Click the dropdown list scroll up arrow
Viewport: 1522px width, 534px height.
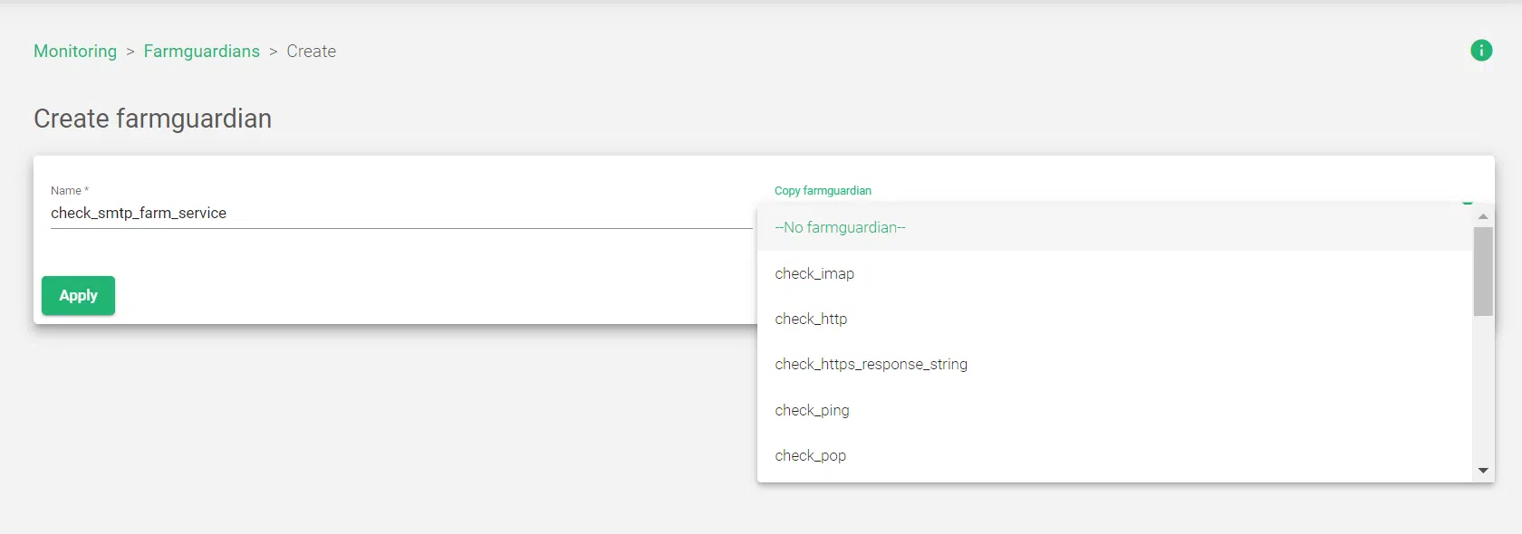1483,216
